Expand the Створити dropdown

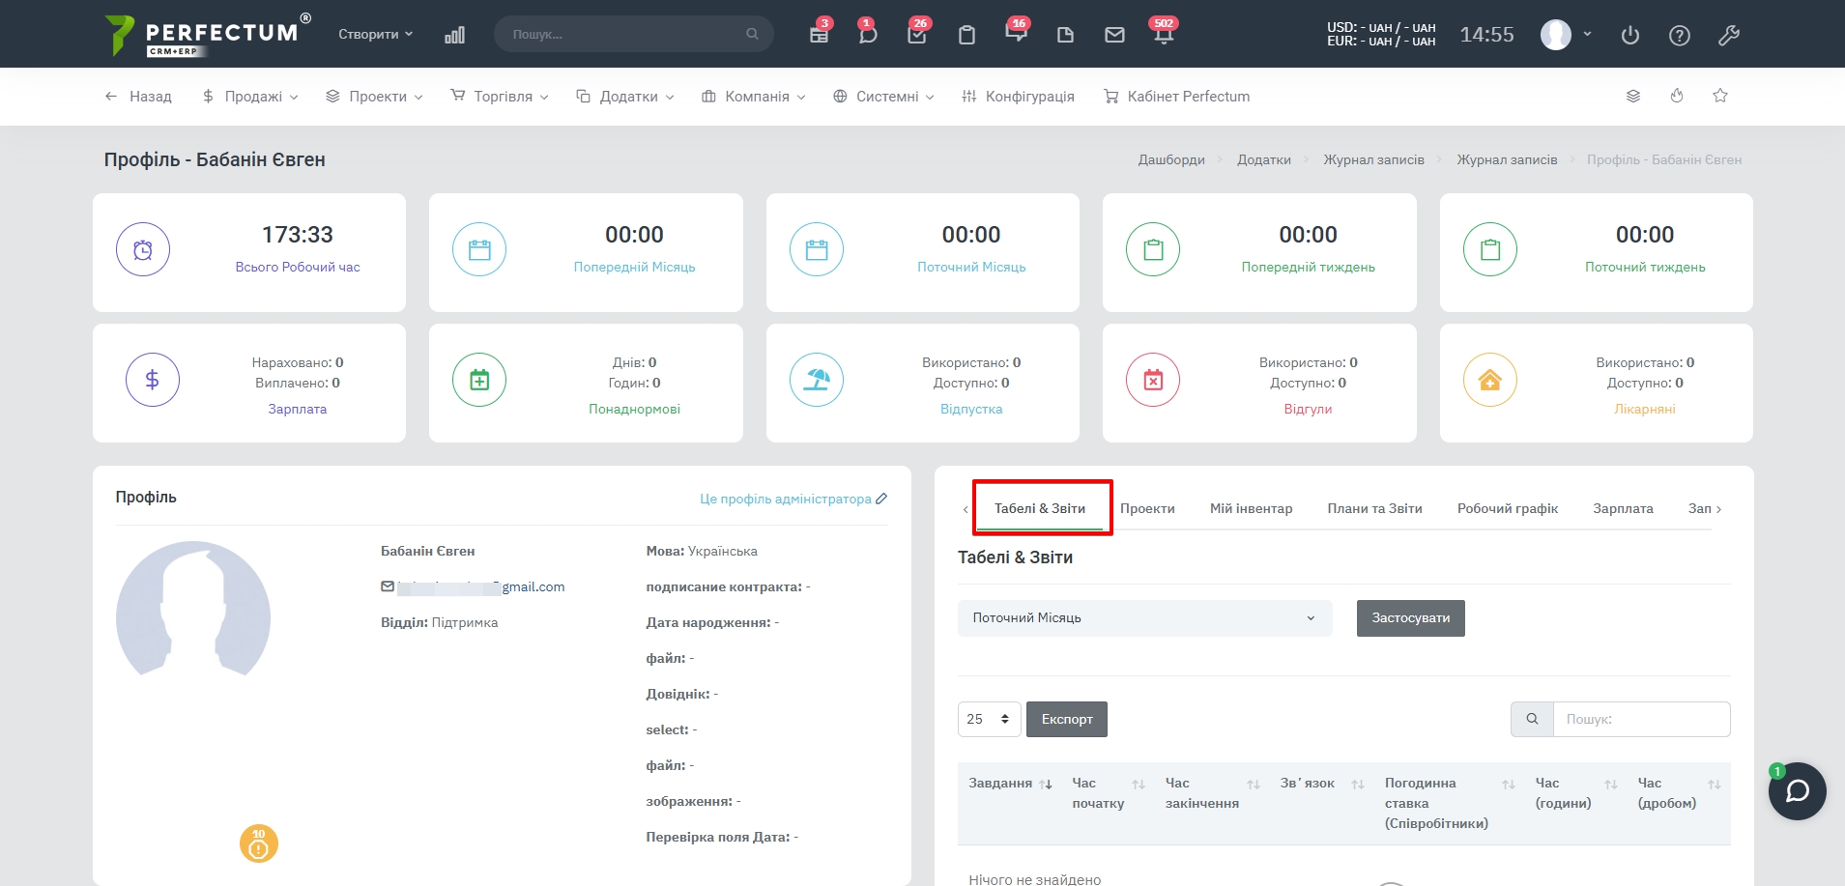pos(375,34)
